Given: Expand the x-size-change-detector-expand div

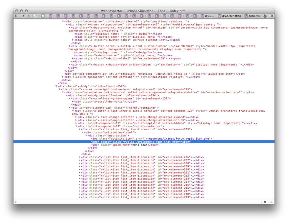Looking at the screenshot, I should click(76, 117).
